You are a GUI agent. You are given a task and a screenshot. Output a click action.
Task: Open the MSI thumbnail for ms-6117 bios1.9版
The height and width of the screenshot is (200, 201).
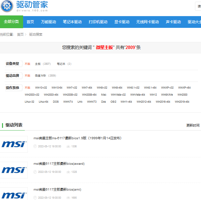pos(14,144)
